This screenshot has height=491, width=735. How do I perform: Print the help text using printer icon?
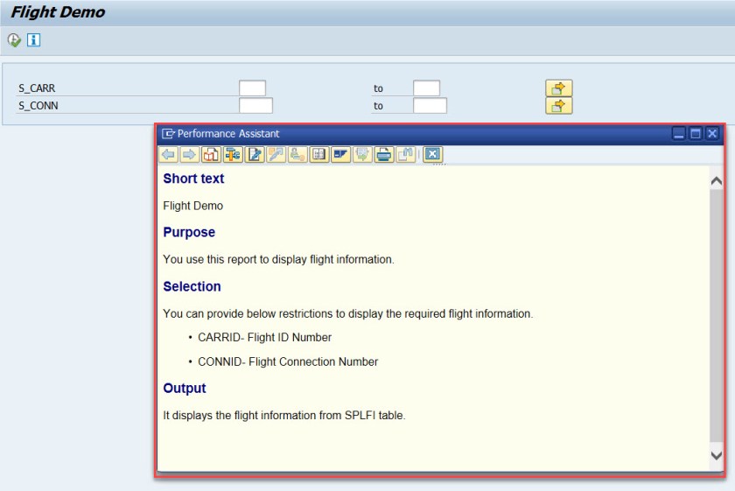pos(383,155)
